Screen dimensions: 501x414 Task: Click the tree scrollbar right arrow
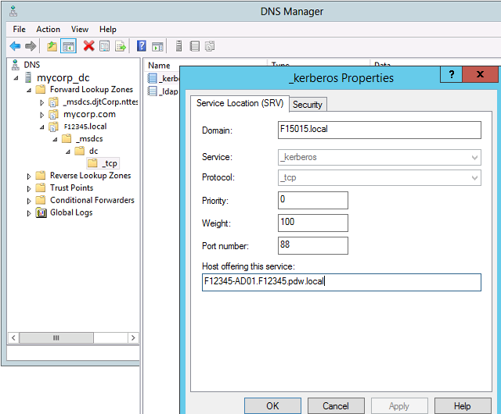133,337
